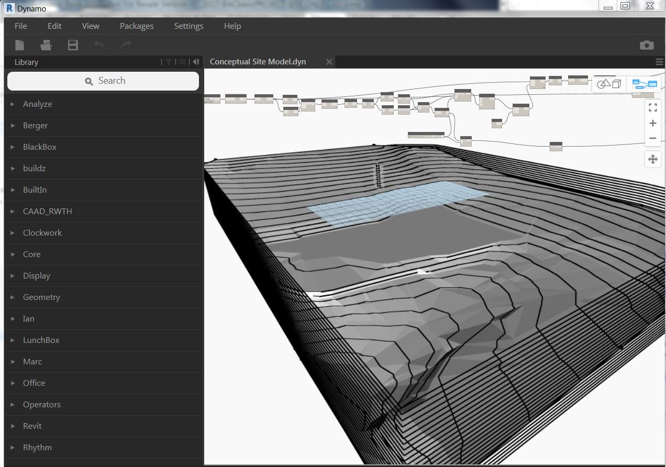Click the camera export workspace icon
This screenshot has height=467, width=666.
[x=647, y=45]
